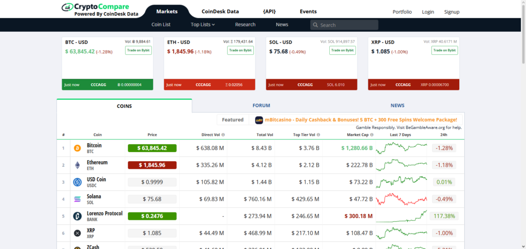Switch to the COINS tab
The image size is (526, 249).
124,106
